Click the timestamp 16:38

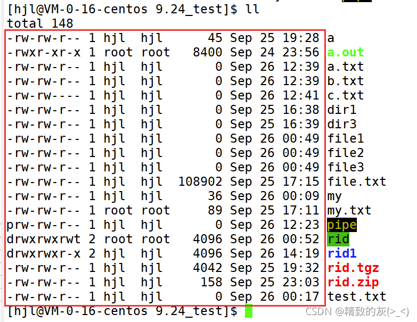(300, 110)
